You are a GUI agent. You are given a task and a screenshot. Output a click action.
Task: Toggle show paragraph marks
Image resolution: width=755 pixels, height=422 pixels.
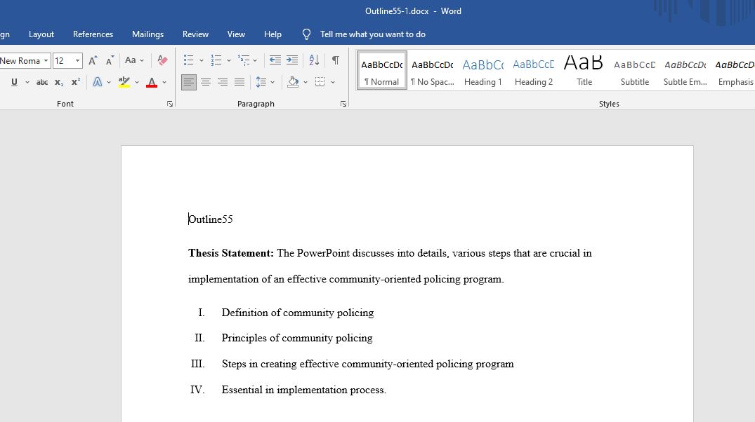coord(336,60)
